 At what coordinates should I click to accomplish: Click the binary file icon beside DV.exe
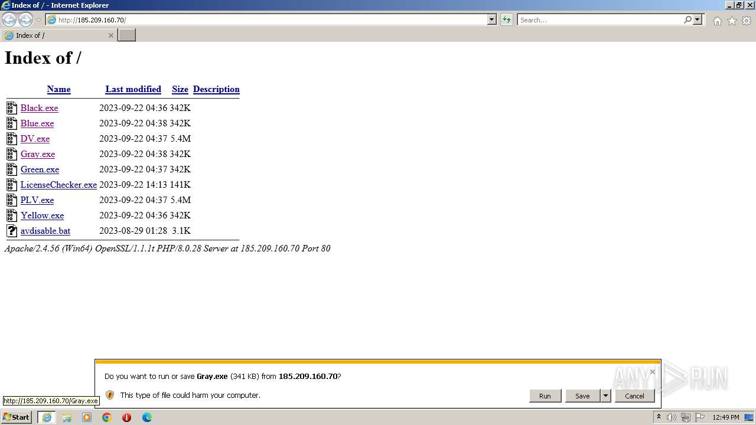coord(12,138)
